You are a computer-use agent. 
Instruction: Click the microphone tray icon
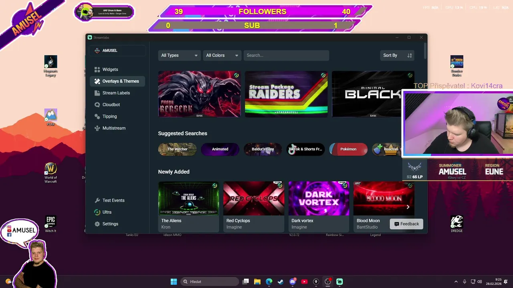tap(465, 282)
